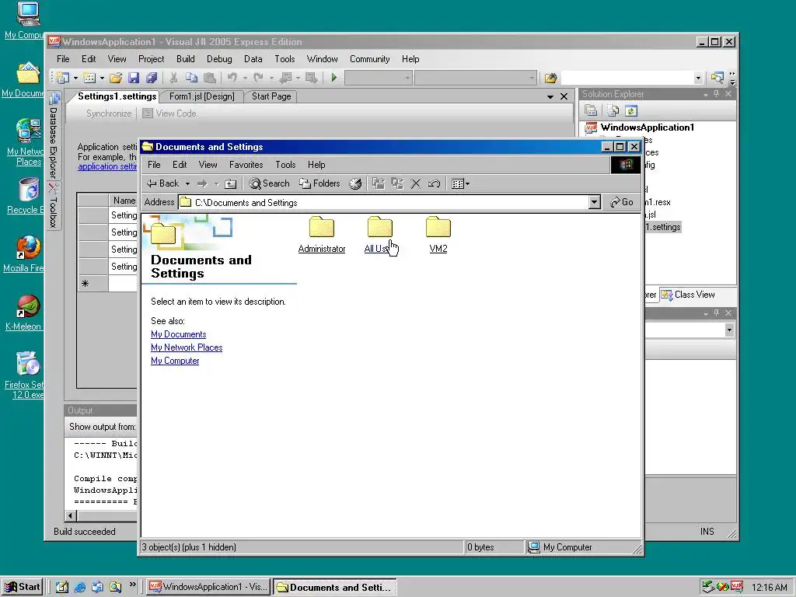Toggle the Folders pane button
This screenshot has height=597, width=796.
point(319,183)
